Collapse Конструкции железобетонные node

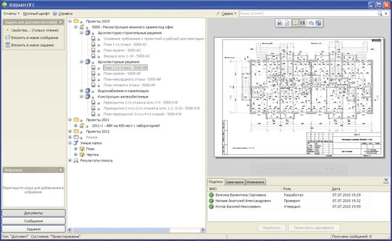pyautogui.click(x=81, y=96)
